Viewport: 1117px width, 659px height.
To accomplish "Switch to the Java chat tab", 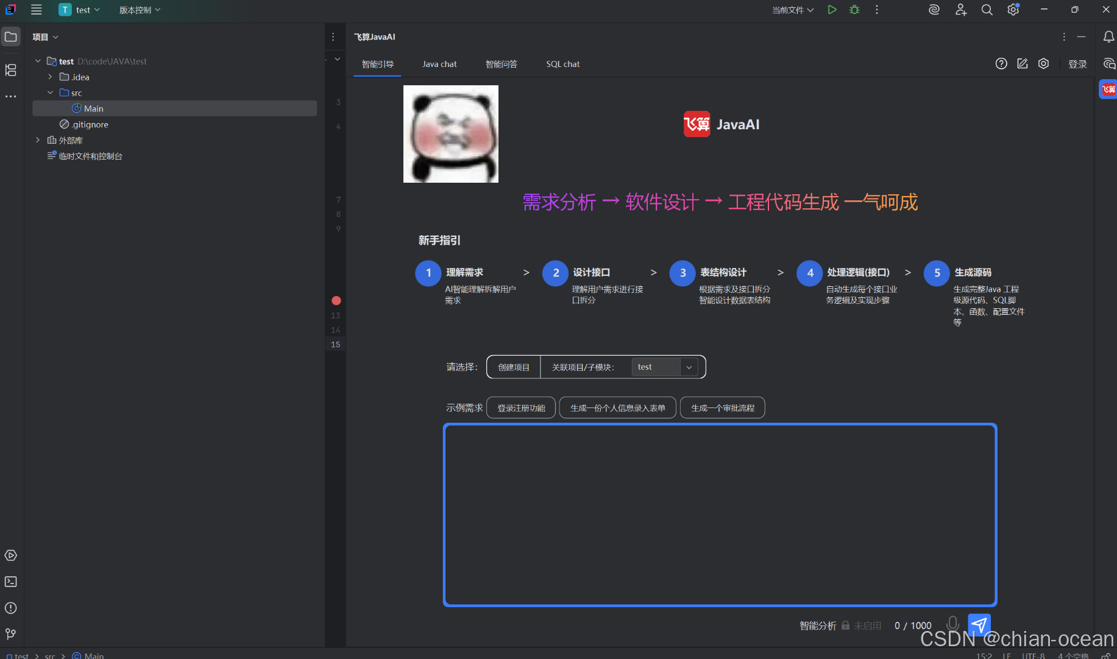I will [439, 64].
